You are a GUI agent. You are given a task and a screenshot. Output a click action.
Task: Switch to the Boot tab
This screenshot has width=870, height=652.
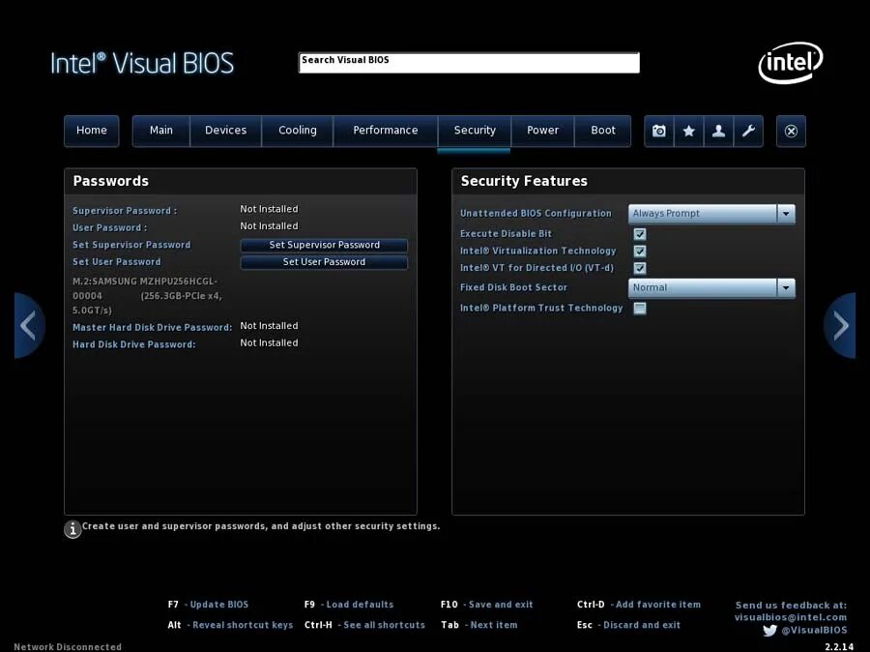click(x=603, y=131)
